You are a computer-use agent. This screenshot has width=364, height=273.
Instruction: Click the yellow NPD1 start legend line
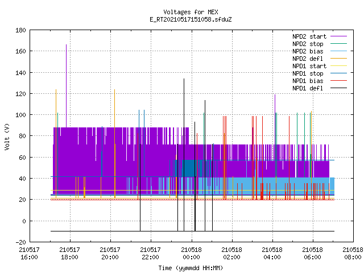339,66
